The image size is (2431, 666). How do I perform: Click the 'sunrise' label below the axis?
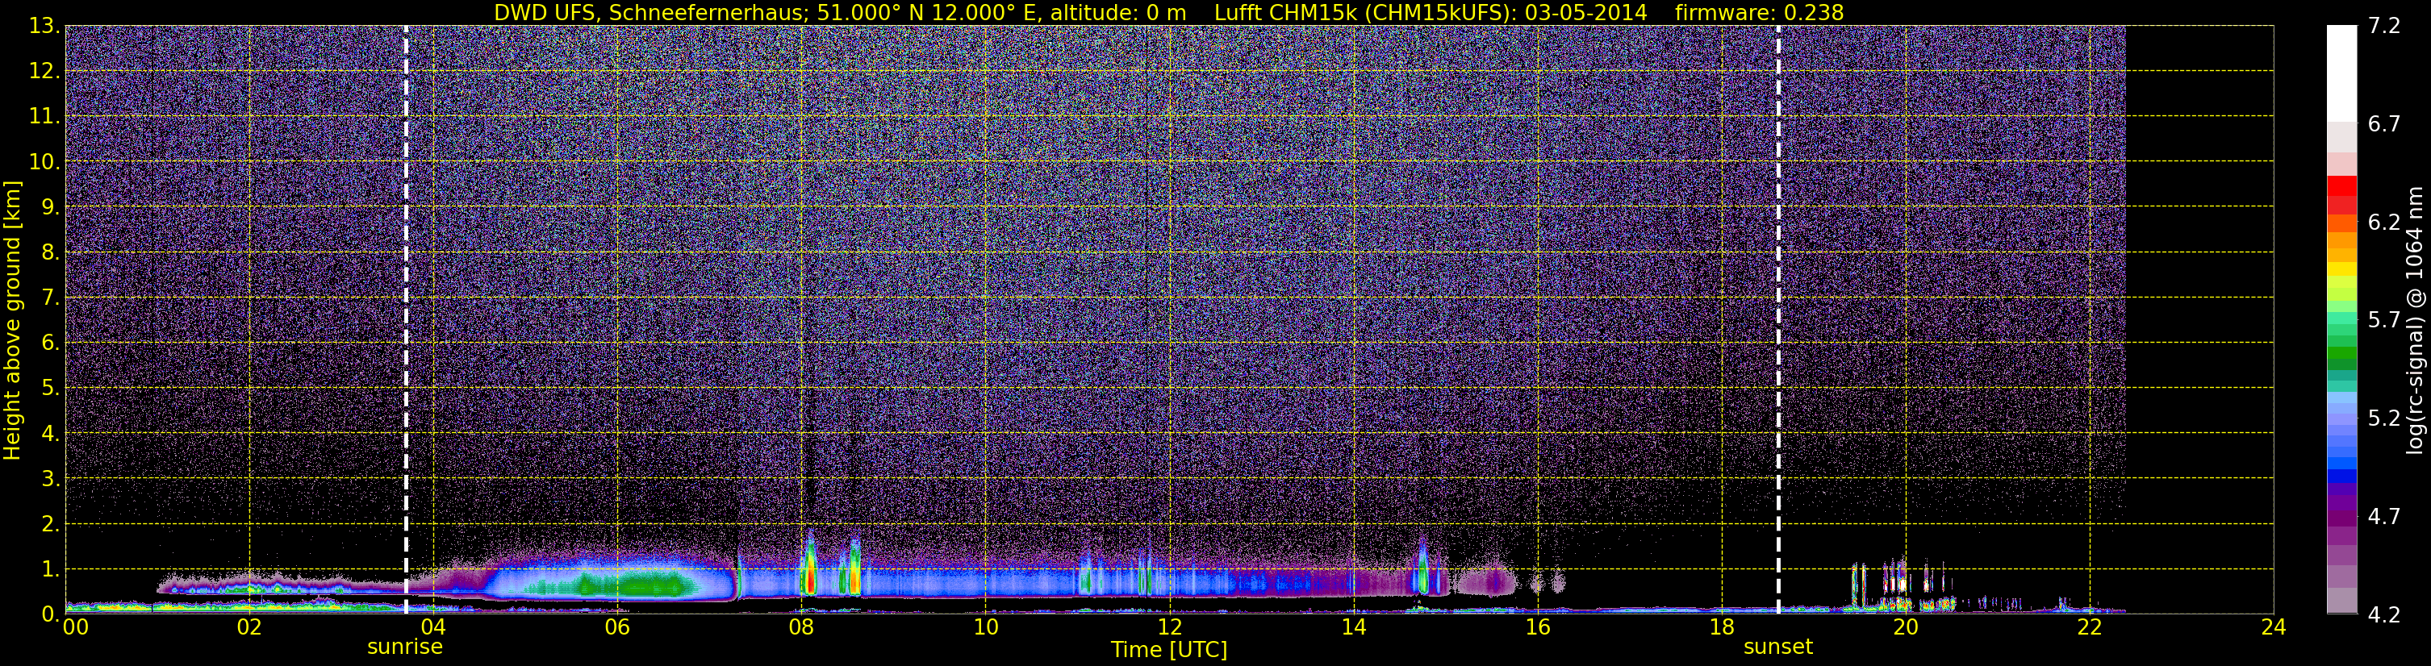coord(405,647)
